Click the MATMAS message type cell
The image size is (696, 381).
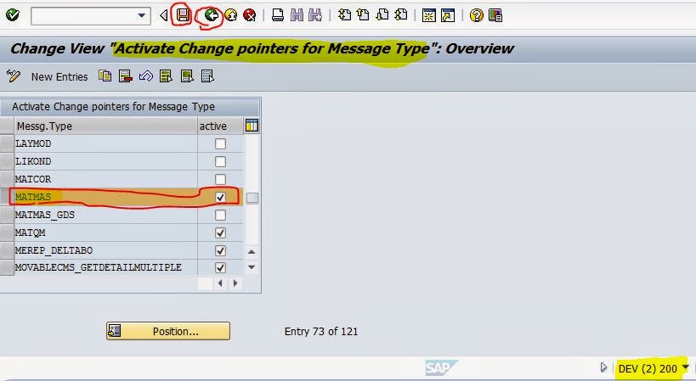[x=105, y=197]
